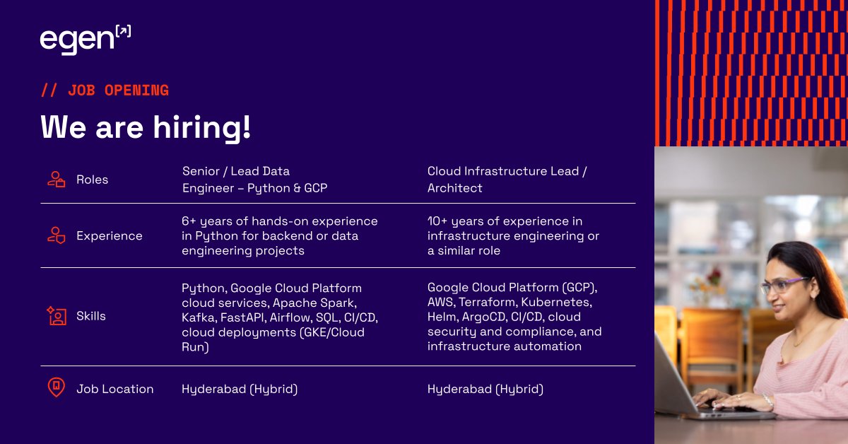The width and height of the screenshot is (848, 444).
Task: Click 'Senior / Lead Data Engineer' role text
Action: click(254, 180)
